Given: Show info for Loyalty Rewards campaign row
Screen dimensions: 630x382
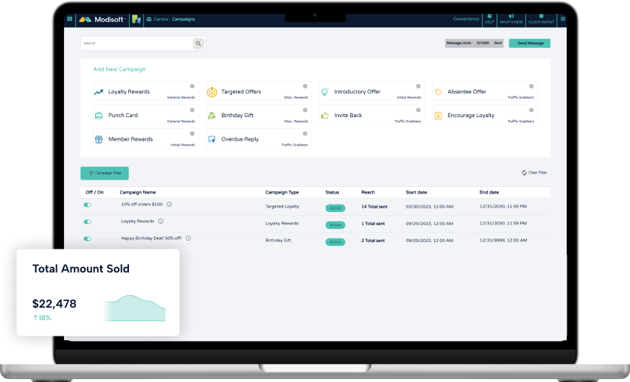Looking at the screenshot, I should [161, 221].
